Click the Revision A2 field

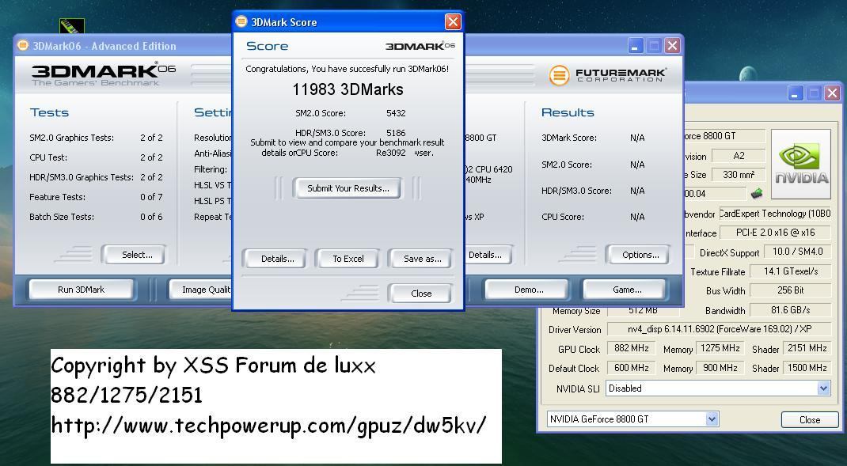click(x=738, y=156)
